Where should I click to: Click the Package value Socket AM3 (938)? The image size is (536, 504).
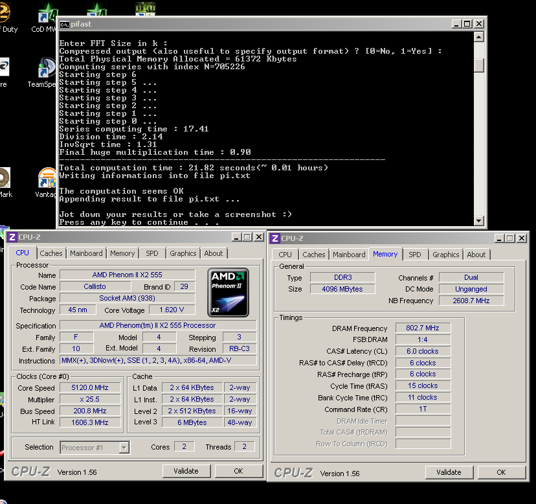128,298
